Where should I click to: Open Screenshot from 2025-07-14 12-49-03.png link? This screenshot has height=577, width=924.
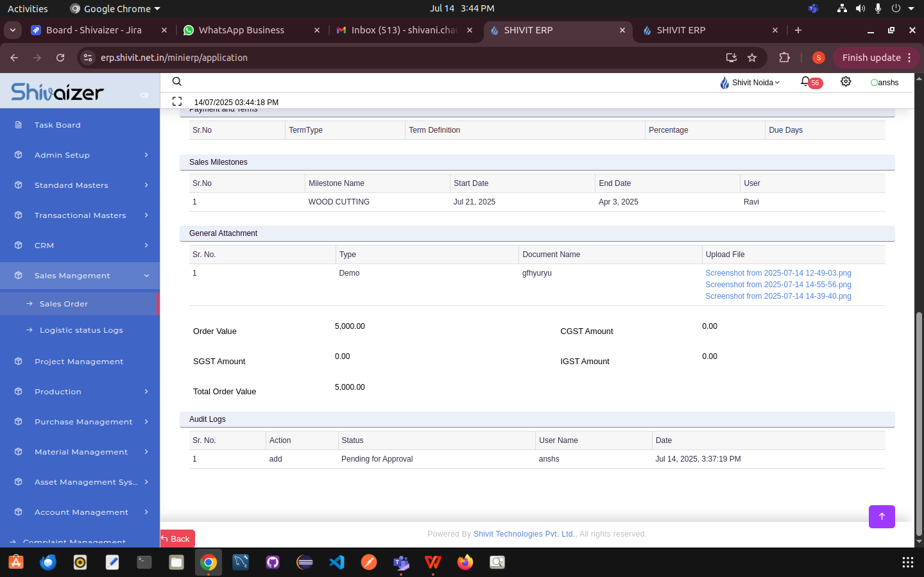point(778,273)
